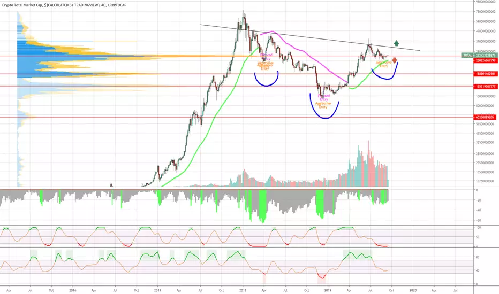
Task: Select the red price label 260226967799
Action: click(x=486, y=60)
